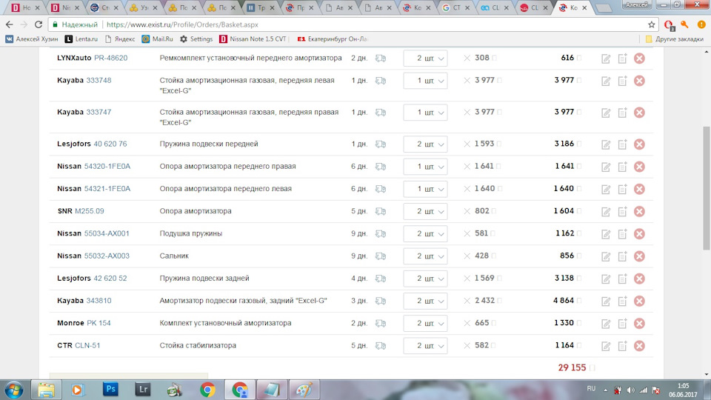Viewport: 711px width, 400px height.
Task: Open the Другие закладки bookmarks folder
Action: point(674,39)
